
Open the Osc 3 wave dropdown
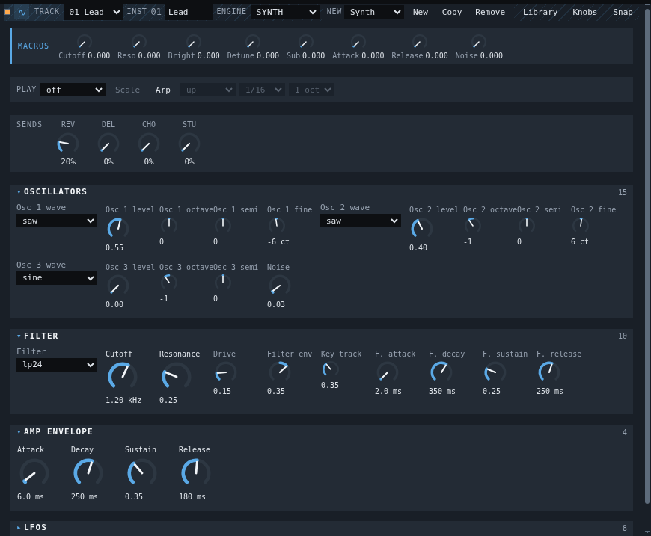57,278
